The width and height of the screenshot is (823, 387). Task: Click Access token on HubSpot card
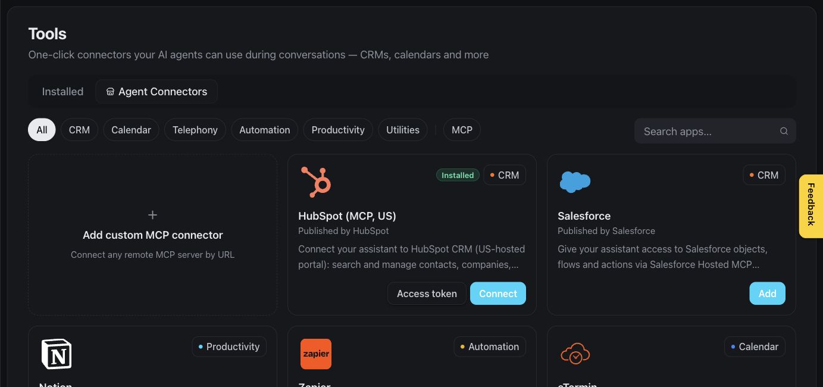427,294
